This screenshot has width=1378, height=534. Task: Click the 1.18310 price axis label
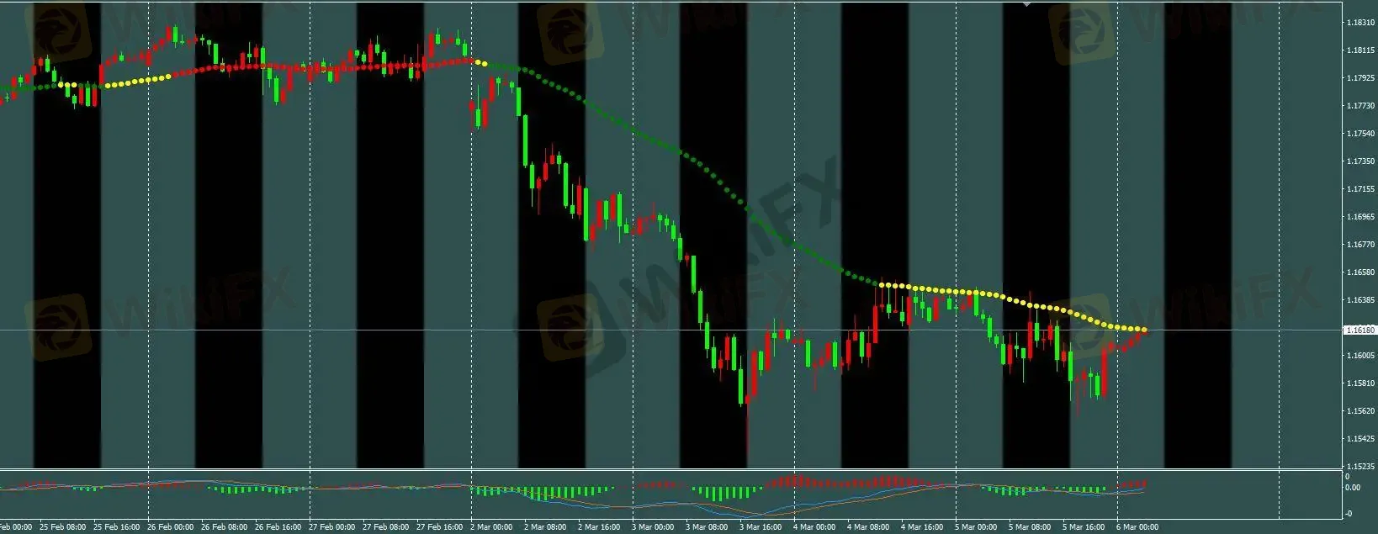[1359, 23]
